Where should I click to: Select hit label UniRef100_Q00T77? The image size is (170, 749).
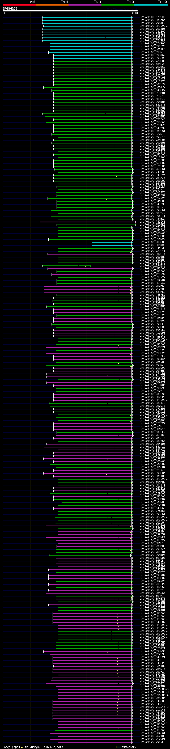click(152, 87)
